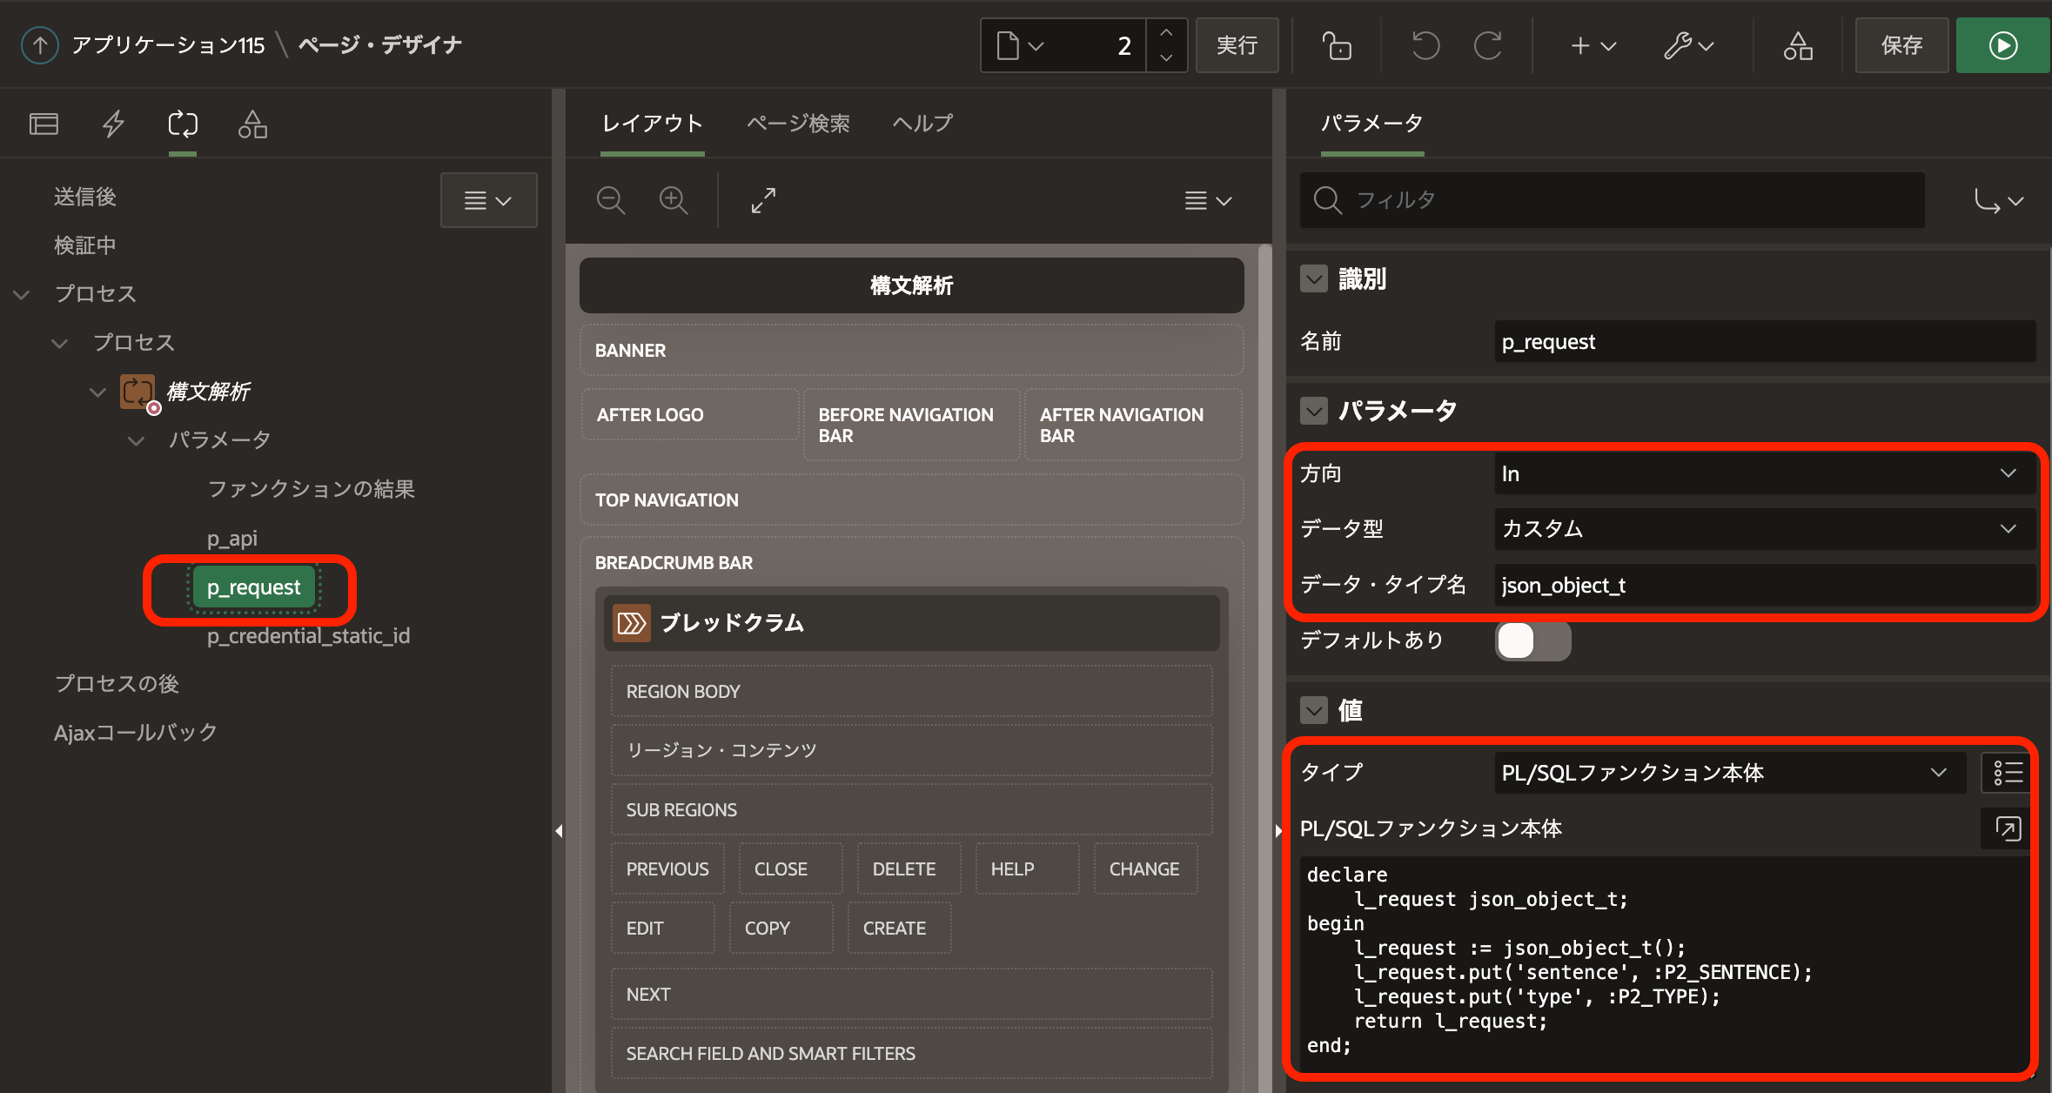The height and width of the screenshot is (1093, 2052).
Task: Open the PL/SQL code editor popup icon
Action: pos(2008,828)
